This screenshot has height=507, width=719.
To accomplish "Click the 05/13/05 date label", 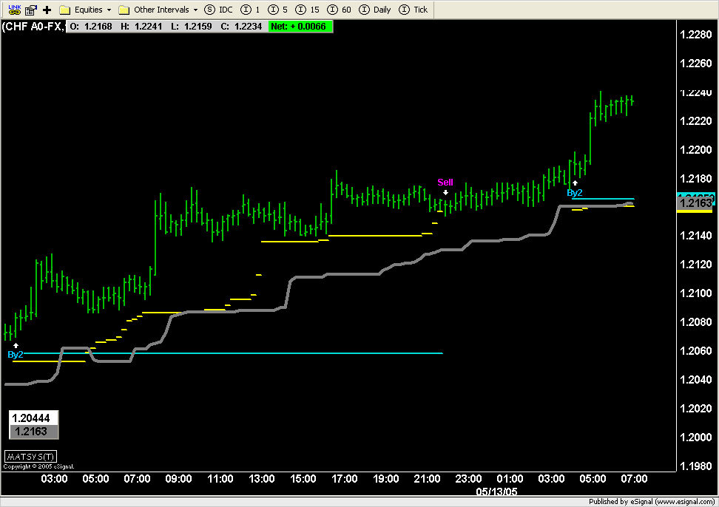I will [496, 491].
